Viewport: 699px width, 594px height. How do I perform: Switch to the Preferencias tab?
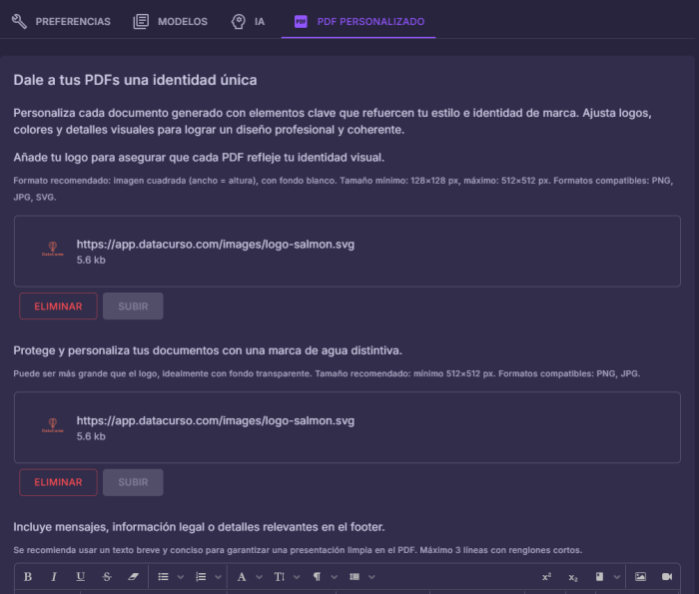[61, 21]
